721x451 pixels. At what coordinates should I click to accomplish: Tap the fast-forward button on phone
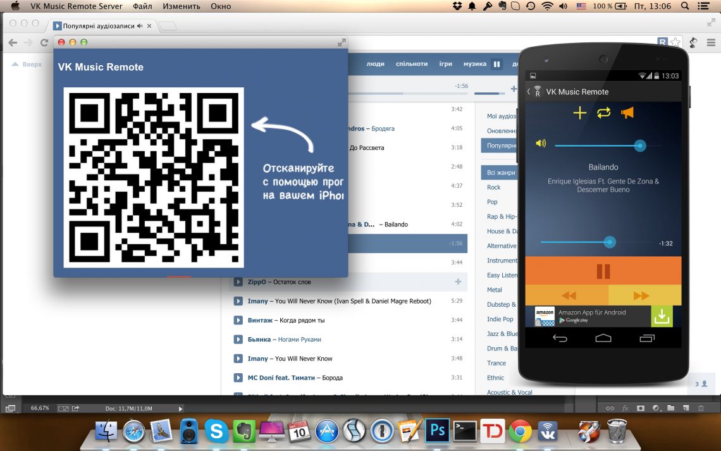(x=641, y=295)
